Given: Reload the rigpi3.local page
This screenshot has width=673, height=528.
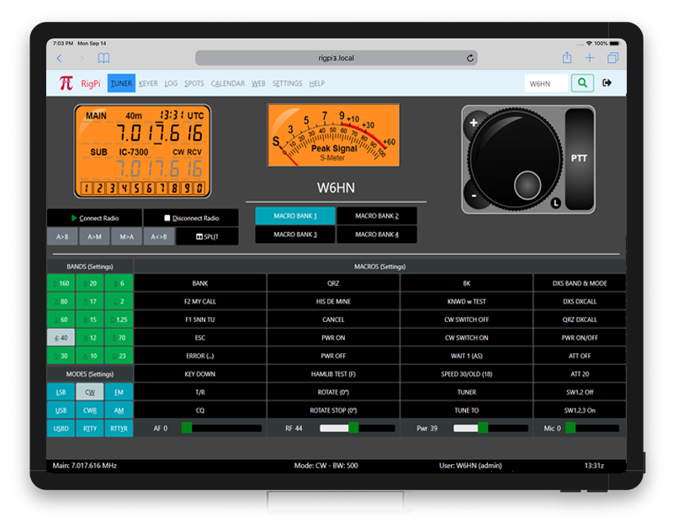Looking at the screenshot, I should tap(470, 58).
